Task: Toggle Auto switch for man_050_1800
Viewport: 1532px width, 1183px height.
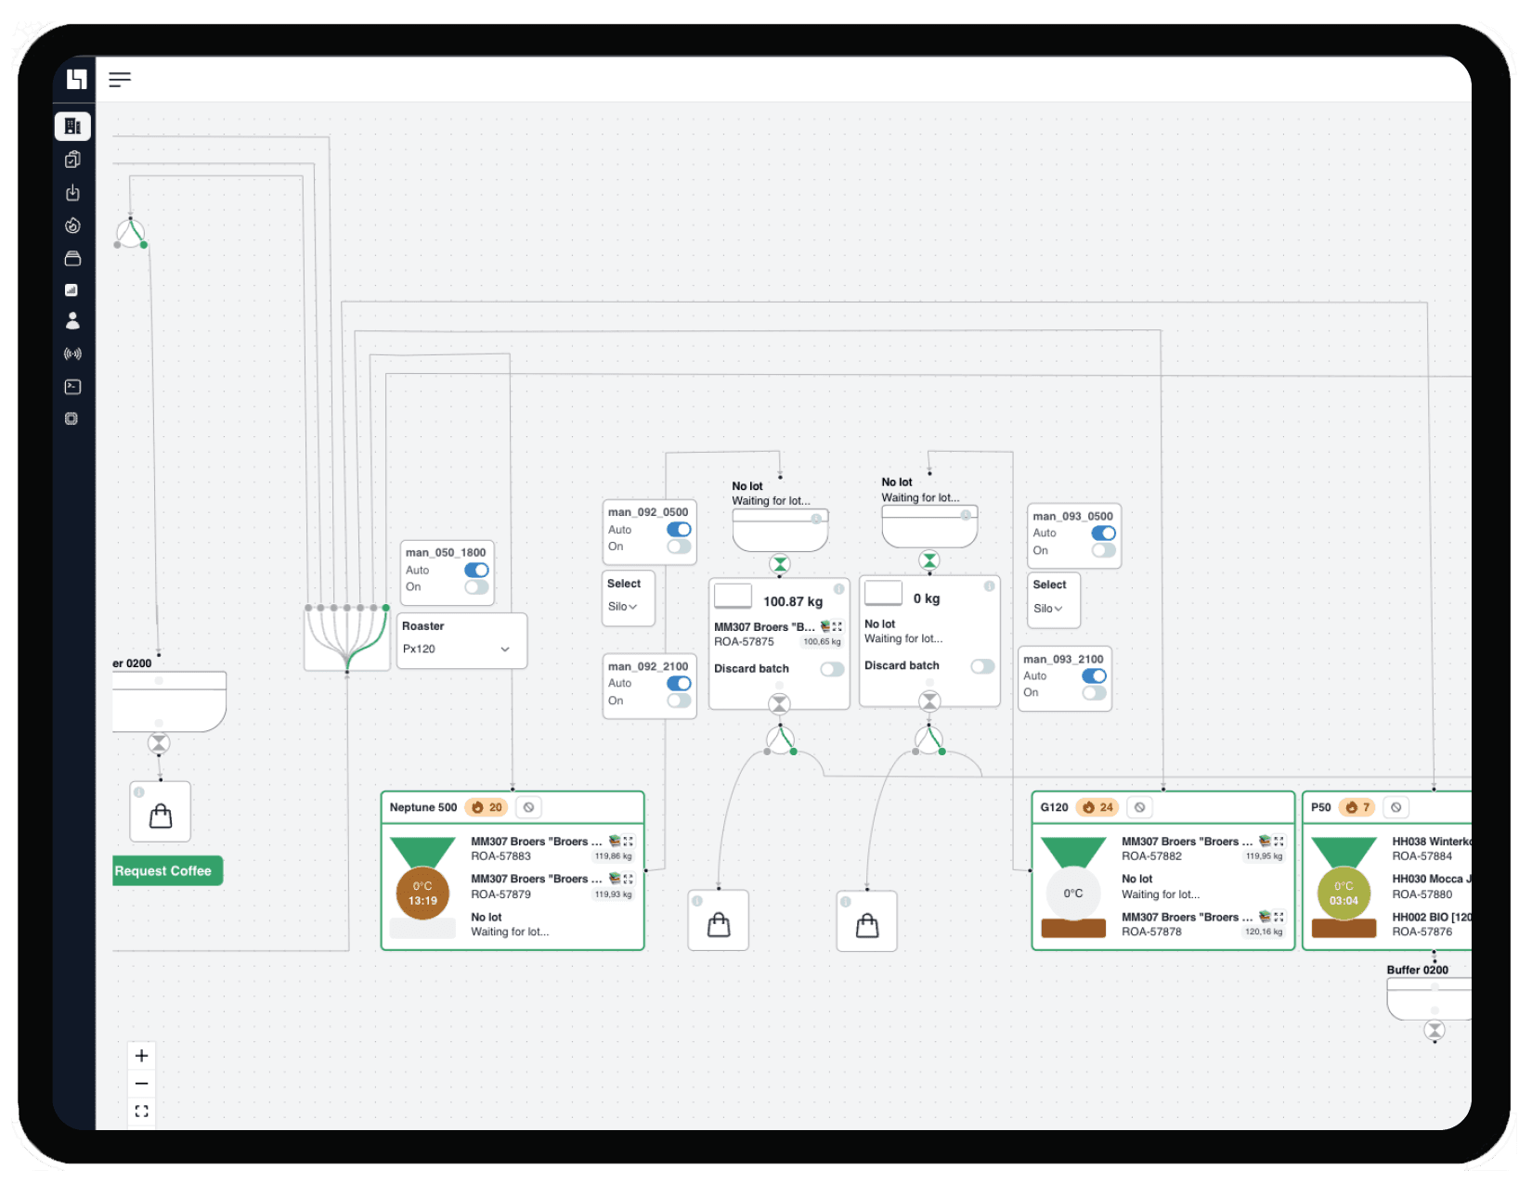Action: [x=476, y=570]
